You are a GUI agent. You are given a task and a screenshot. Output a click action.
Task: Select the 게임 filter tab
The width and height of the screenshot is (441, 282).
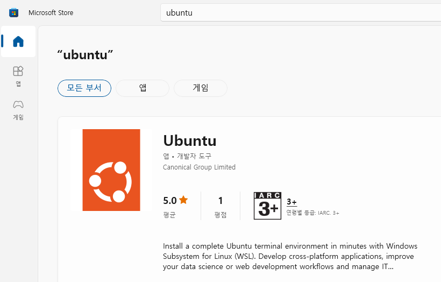[x=201, y=88]
